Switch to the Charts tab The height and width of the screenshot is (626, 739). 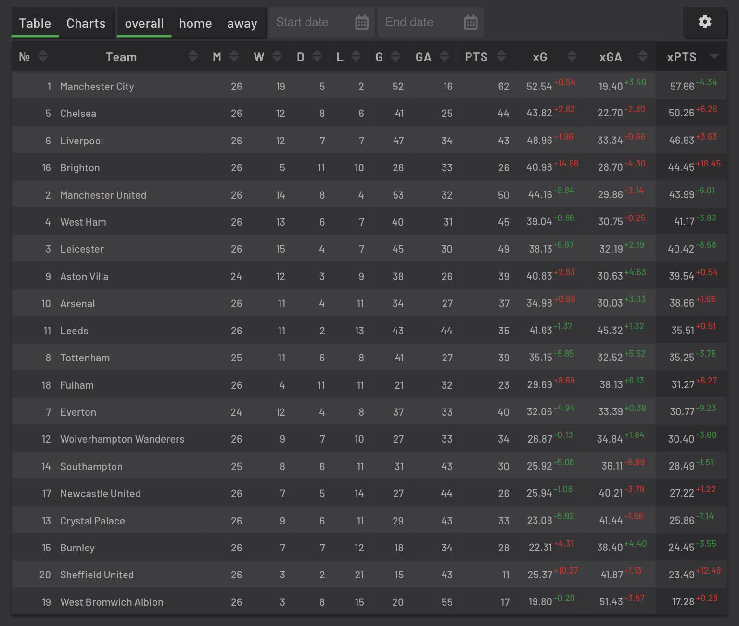point(86,23)
